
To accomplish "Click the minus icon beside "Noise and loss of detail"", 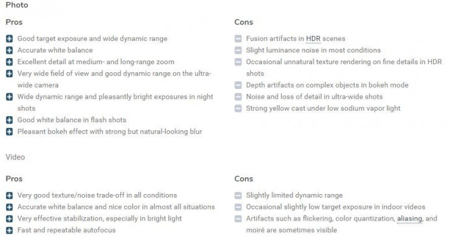I will coord(238,96).
